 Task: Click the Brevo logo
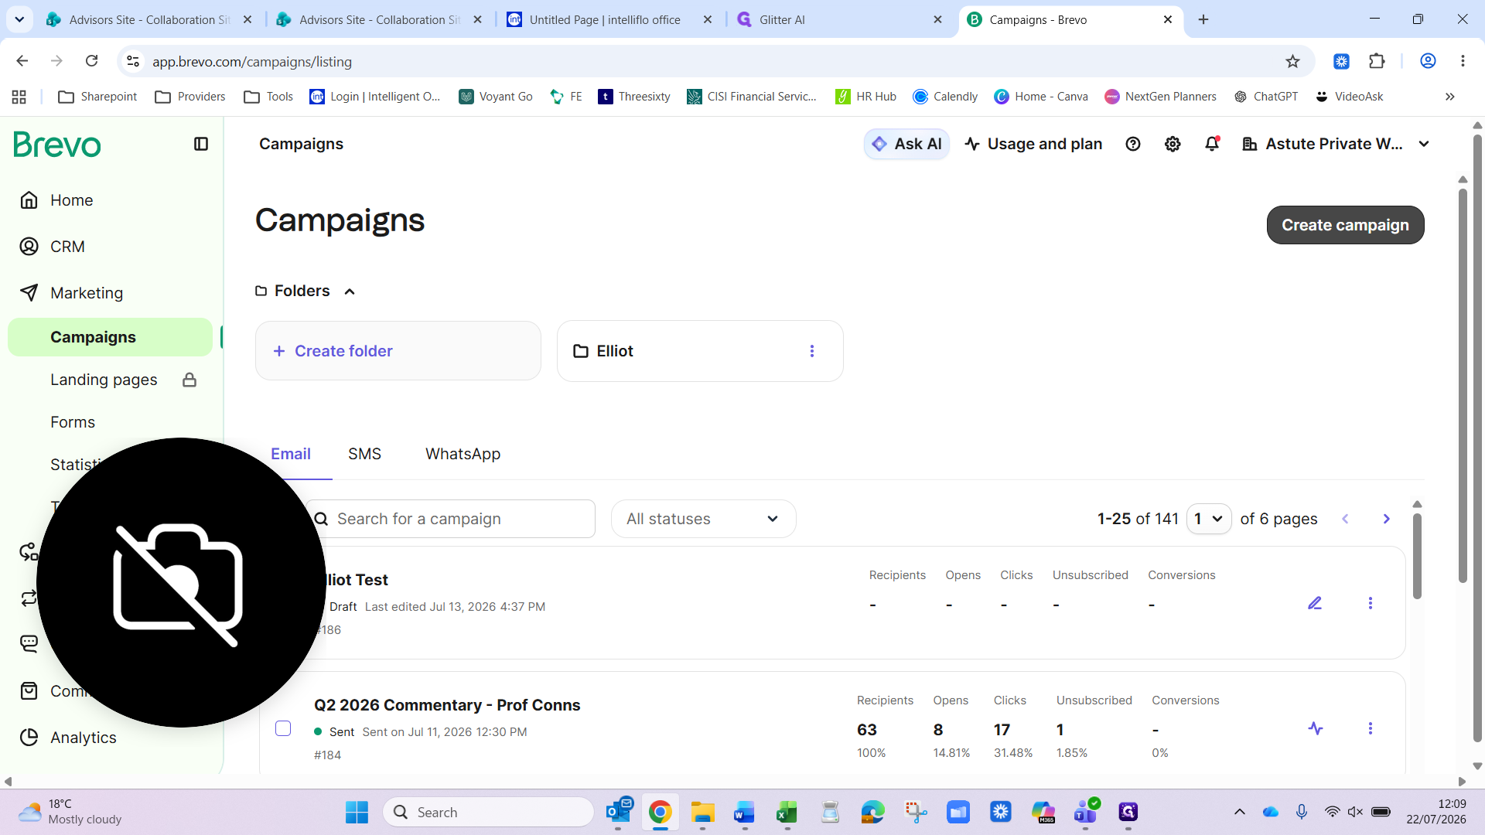pyautogui.click(x=57, y=145)
